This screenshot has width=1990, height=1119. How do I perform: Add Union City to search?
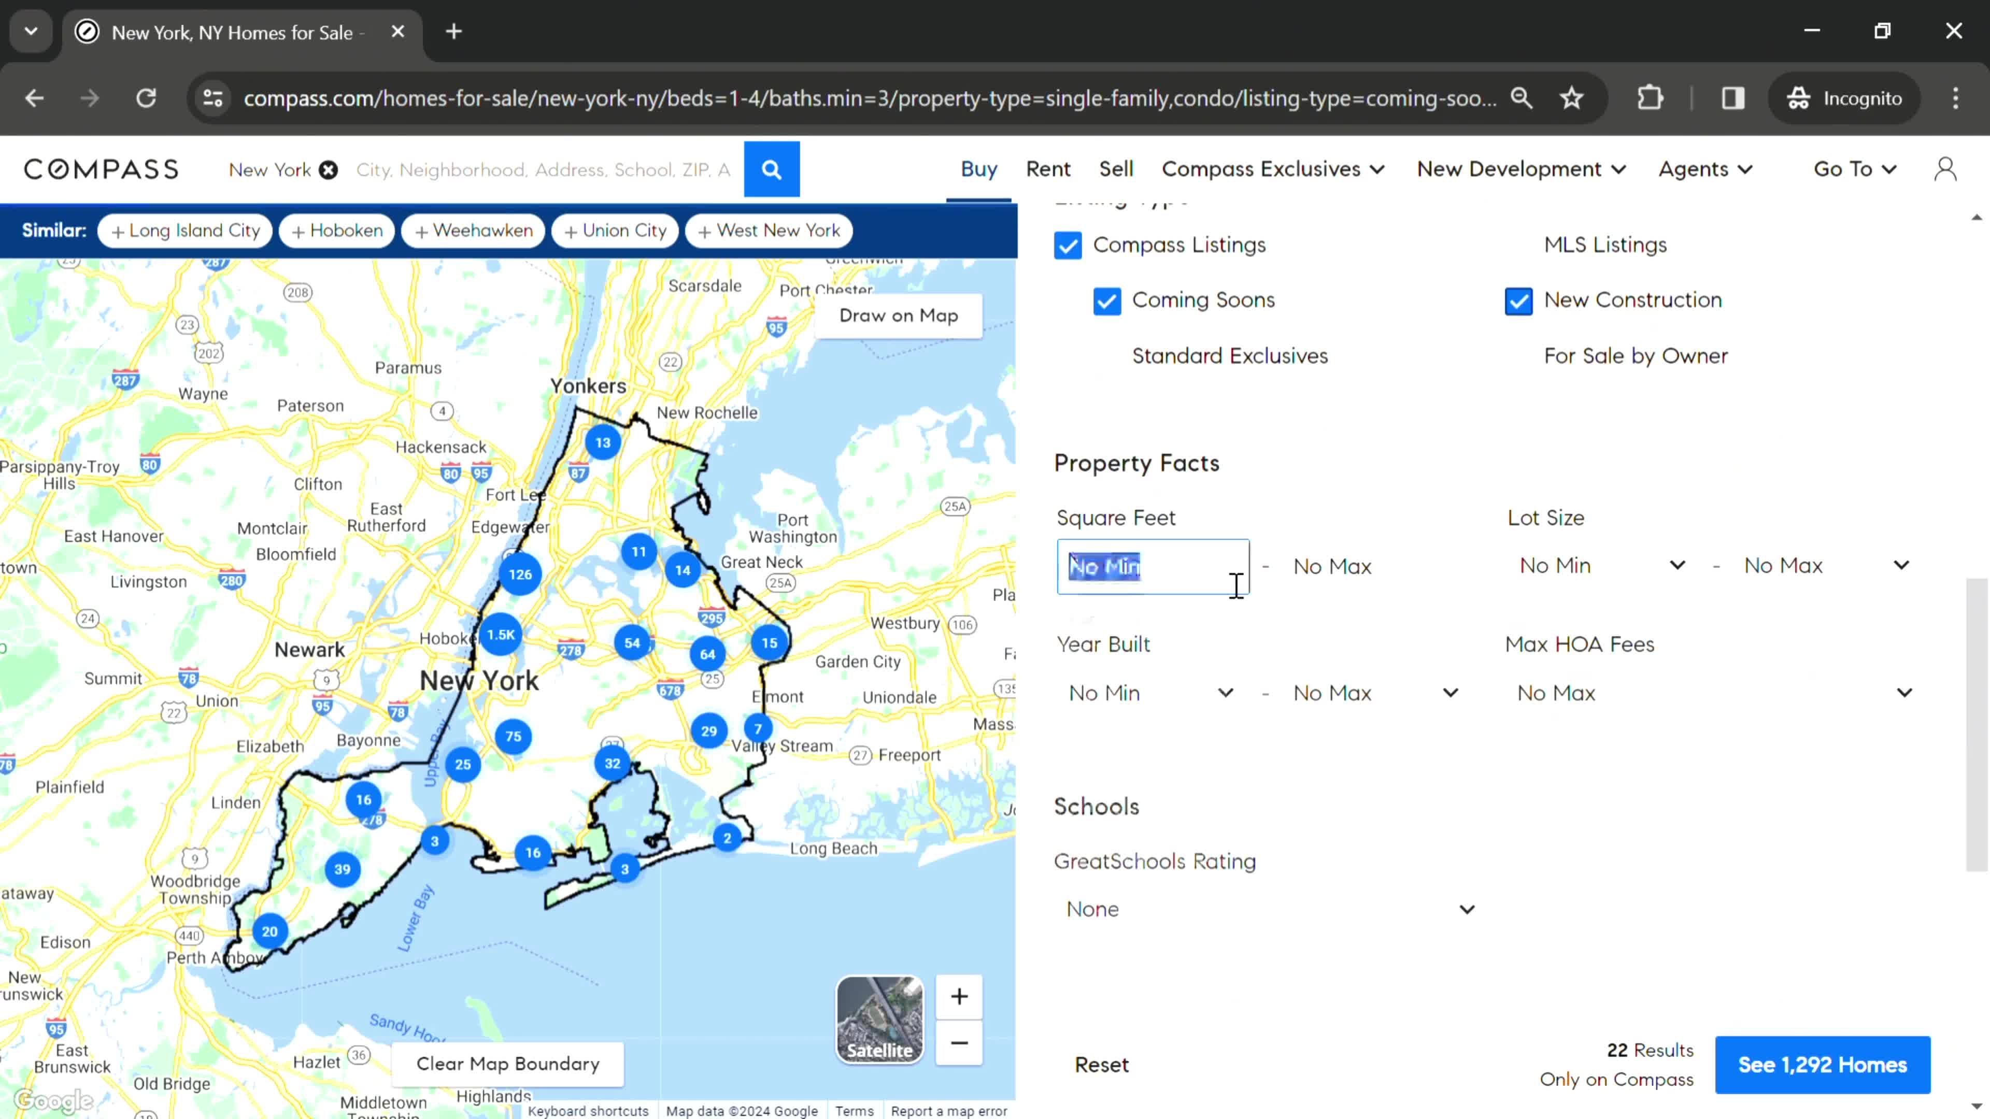pyautogui.click(x=615, y=231)
